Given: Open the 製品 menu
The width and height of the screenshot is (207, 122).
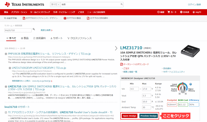Looking at the screenshot, I should [x=6, y=12].
